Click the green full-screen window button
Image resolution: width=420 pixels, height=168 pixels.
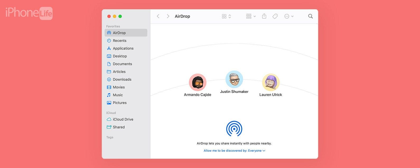point(120,16)
